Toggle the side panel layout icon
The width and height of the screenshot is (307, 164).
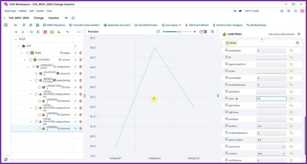coord(6,25)
